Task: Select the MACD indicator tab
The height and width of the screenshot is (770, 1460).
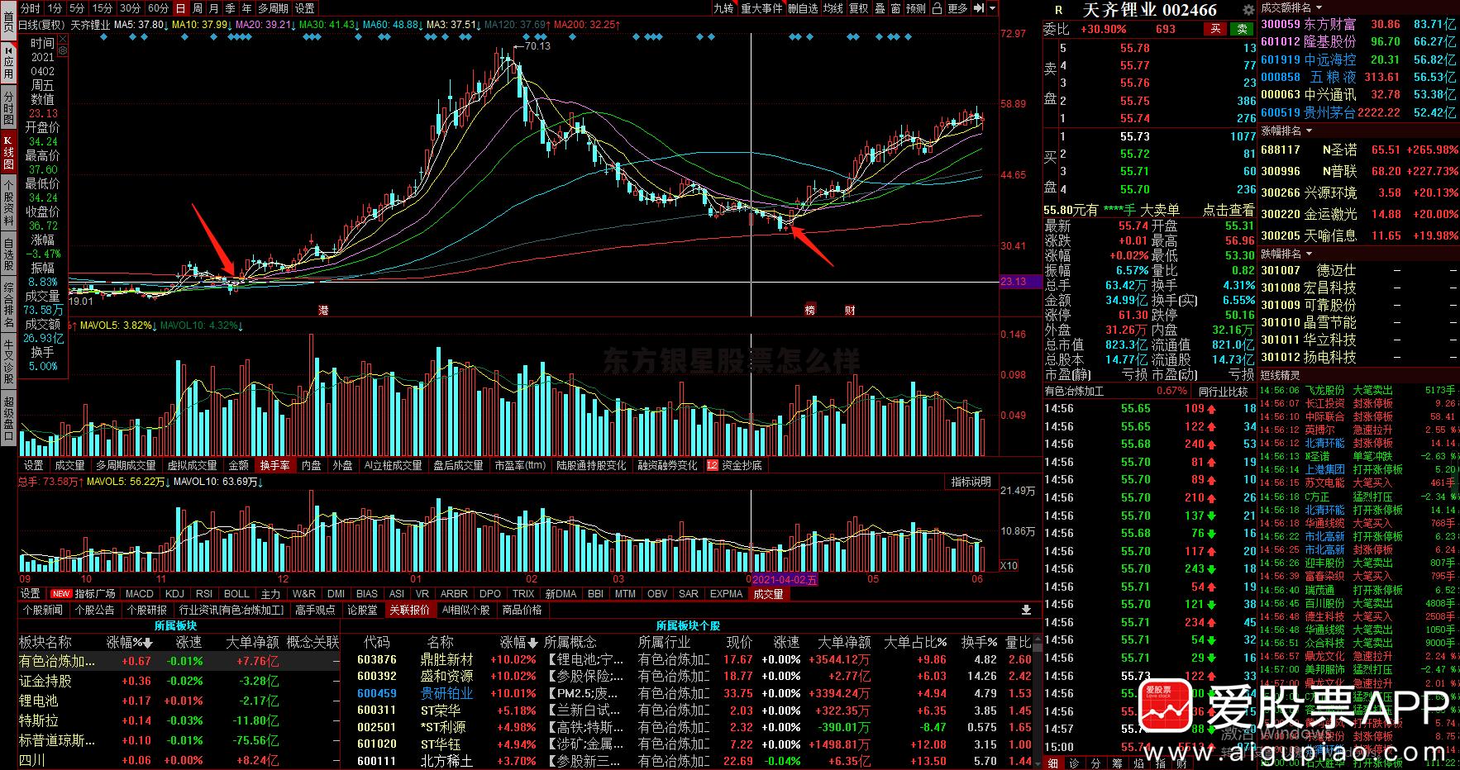Action: coord(140,593)
